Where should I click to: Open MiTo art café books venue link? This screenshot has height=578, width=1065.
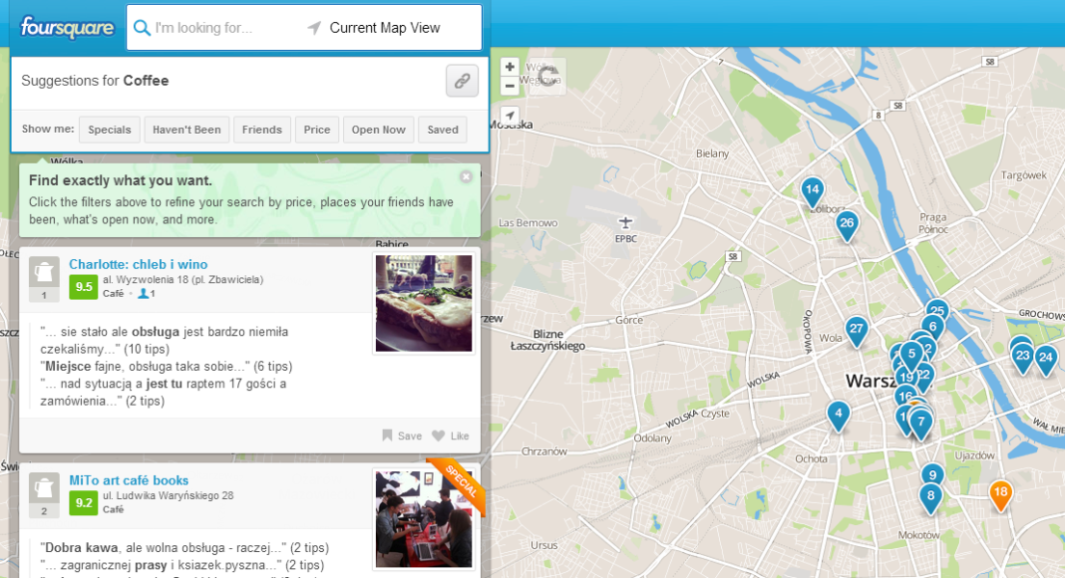[129, 480]
